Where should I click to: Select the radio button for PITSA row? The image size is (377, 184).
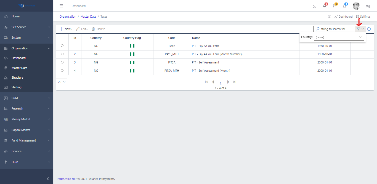pos(62,62)
